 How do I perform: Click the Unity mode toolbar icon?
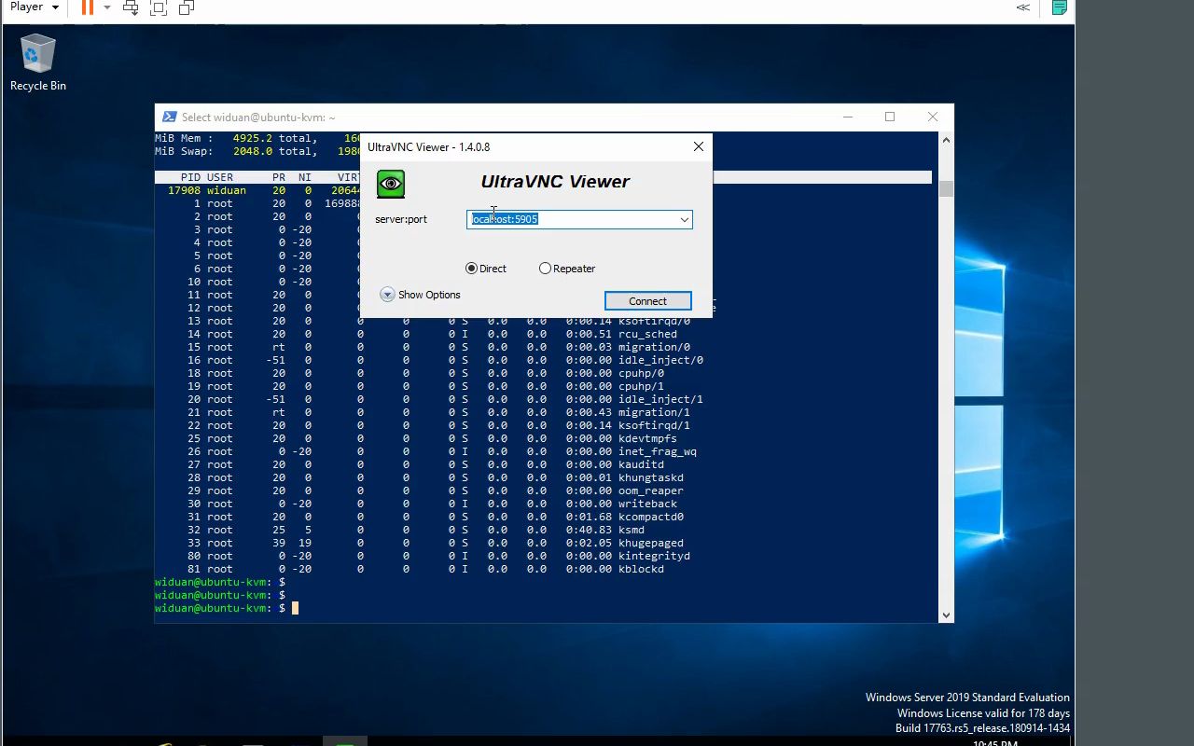(x=187, y=7)
